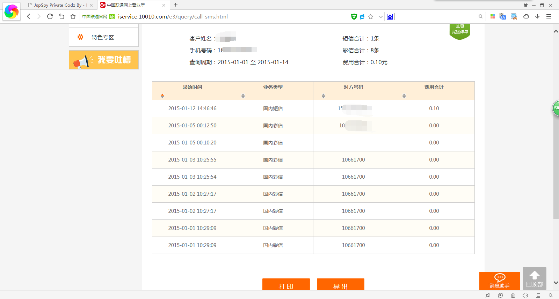The height and width of the screenshot is (299, 559).
Task: Open the downloads arrow icon
Action: point(537,16)
